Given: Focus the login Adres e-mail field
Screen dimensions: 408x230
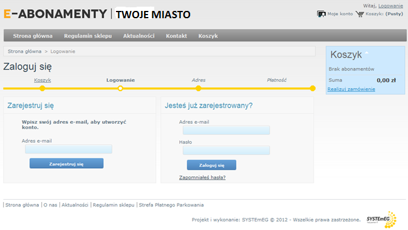Looking at the screenshot, I should (x=226, y=130).
